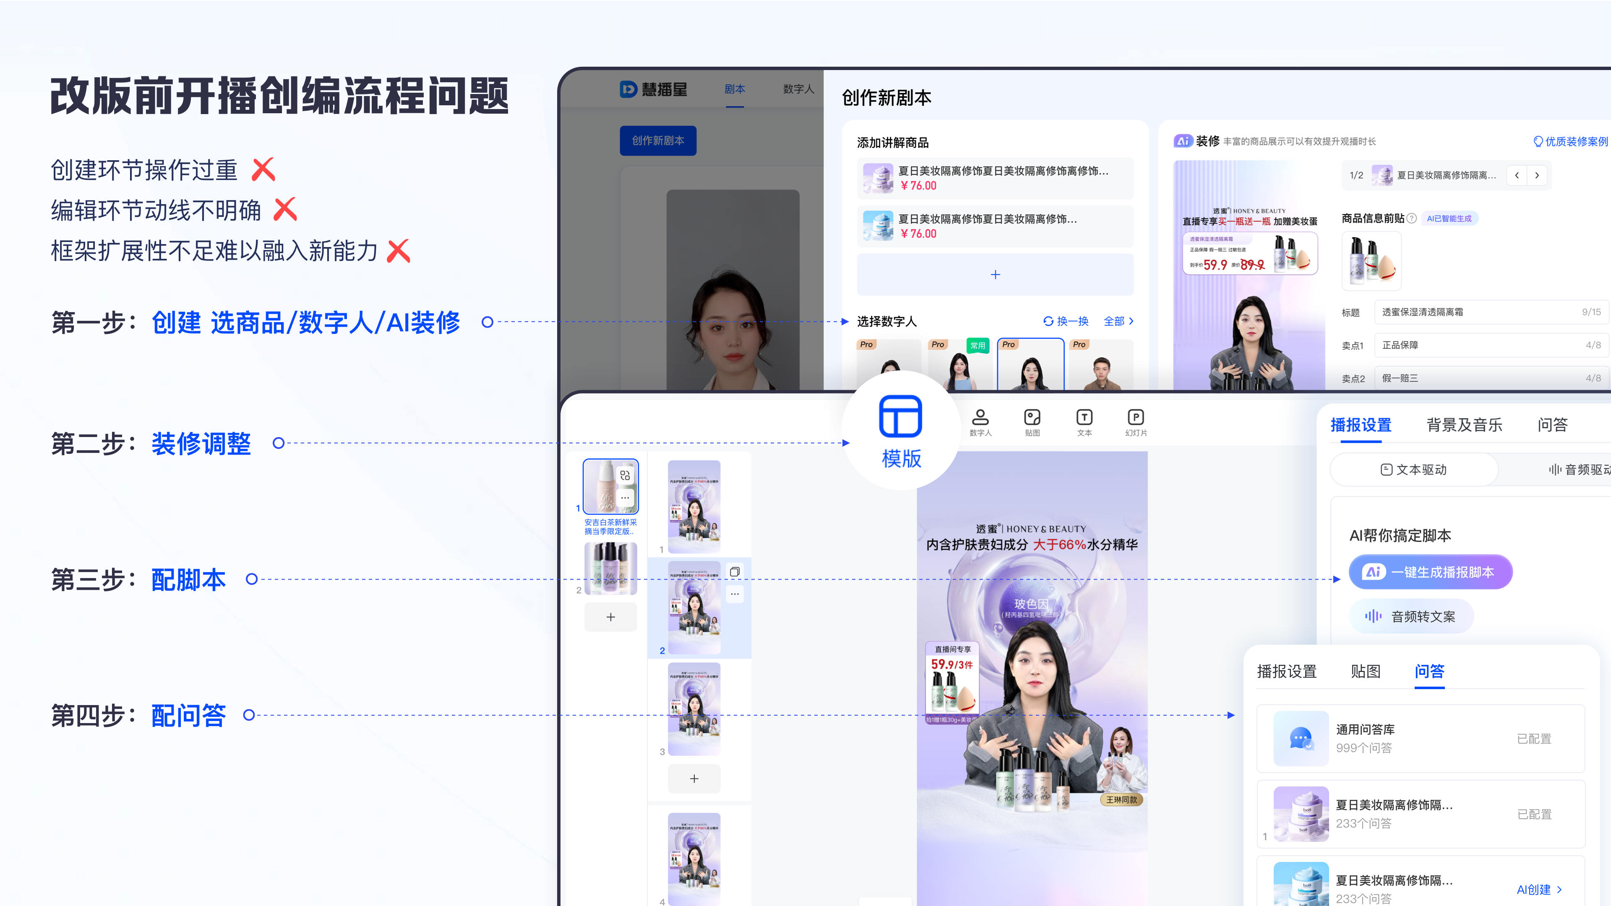Screen dimensions: 1611x906
Task: Select the 数字人 tool in the editor toolbar
Action: [981, 422]
